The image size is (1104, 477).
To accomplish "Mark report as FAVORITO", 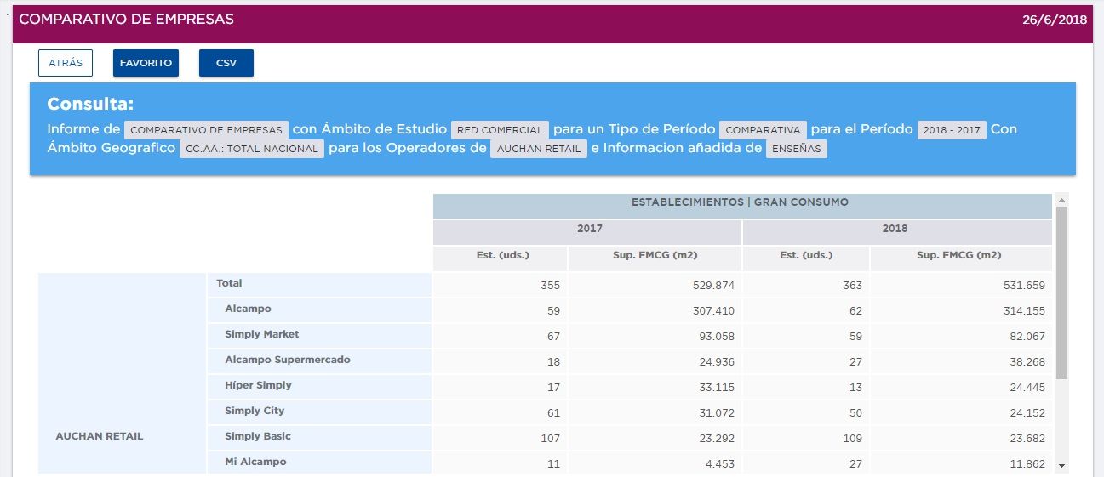I will [146, 63].
